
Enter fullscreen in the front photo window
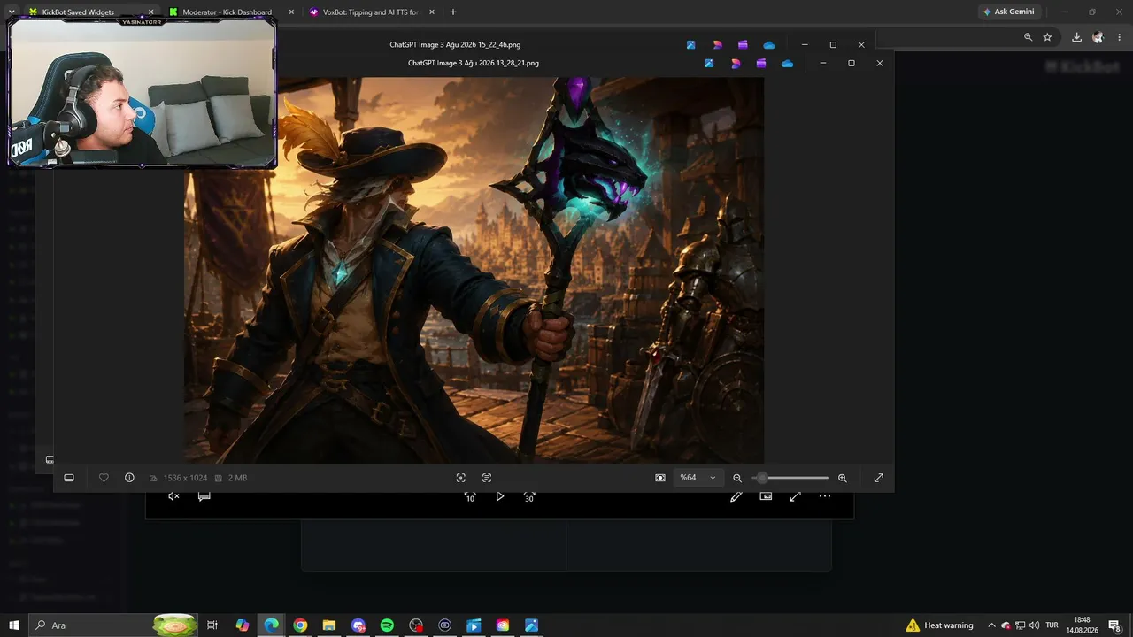point(879,478)
